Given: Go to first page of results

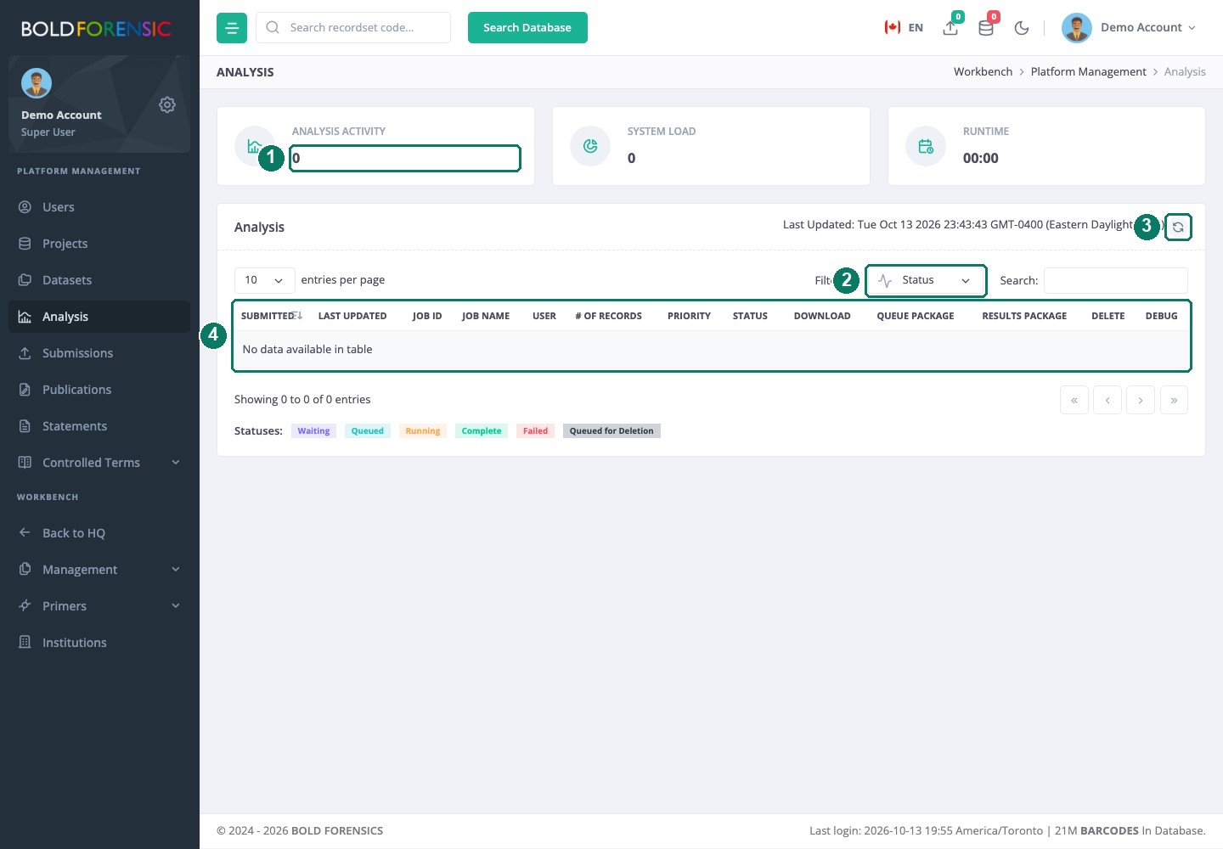Looking at the screenshot, I should click(x=1074, y=400).
